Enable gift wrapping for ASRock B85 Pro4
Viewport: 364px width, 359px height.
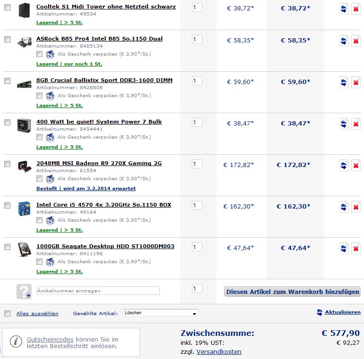click(x=40, y=54)
